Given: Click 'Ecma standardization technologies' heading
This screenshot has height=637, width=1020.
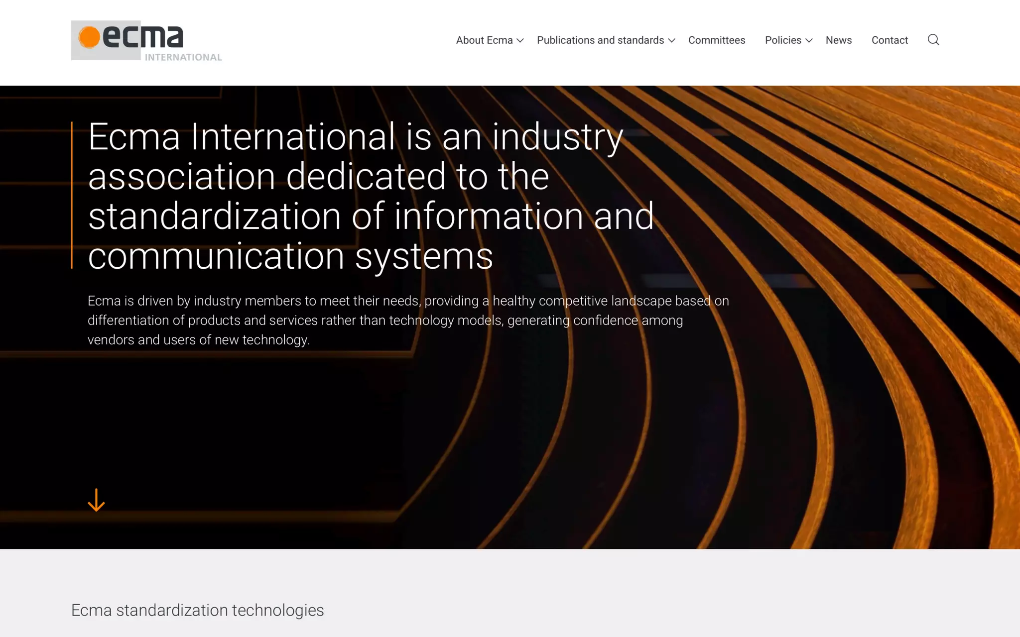Looking at the screenshot, I should tap(197, 610).
